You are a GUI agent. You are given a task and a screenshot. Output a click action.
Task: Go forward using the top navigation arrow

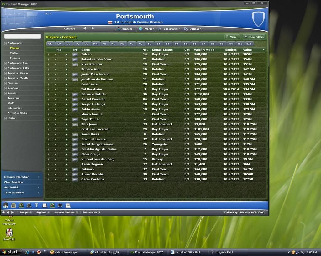coord(93,28)
